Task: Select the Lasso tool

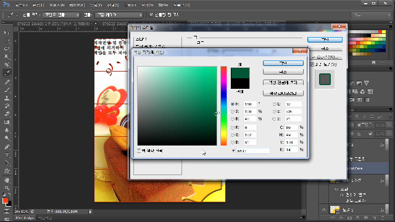Action: (x=7, y=49)
